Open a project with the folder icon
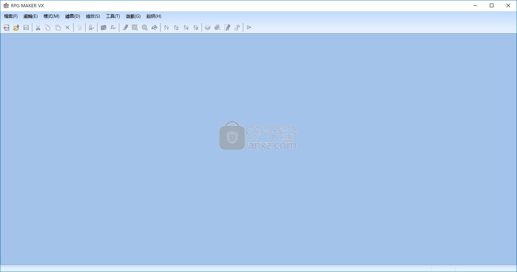 point(16,27)
